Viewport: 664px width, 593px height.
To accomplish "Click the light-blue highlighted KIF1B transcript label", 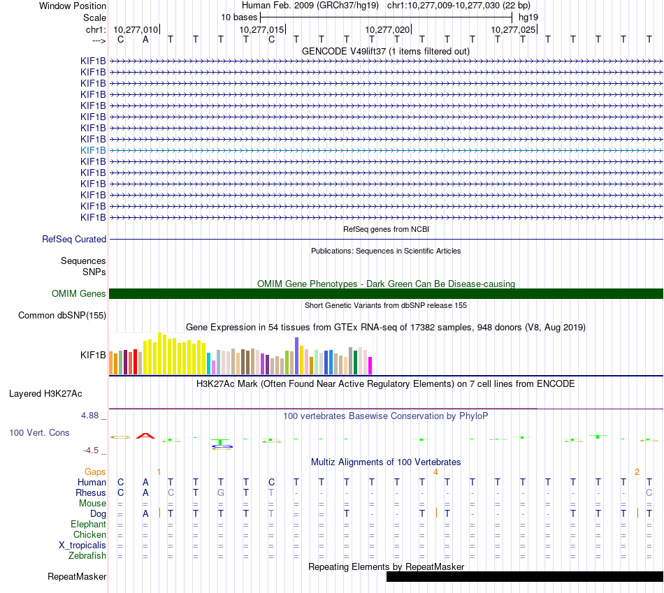I will point(93,150).
